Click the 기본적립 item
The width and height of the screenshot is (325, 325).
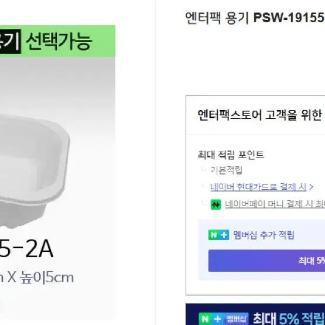pyautogui.click(x=226, y=170)
